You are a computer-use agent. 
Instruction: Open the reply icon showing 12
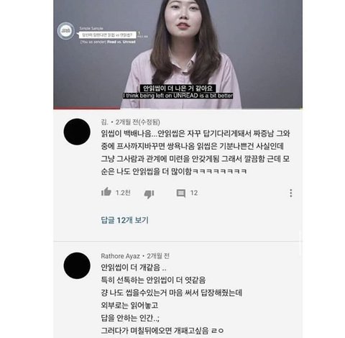click(x=181, y=193)
